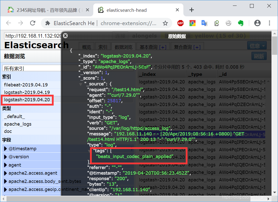Click the 连接 connect button
This screenshot has width=278, height=202.
(120, 36)
